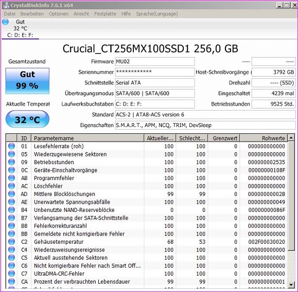Select the disk tab Gut 32 °C C: D: E: F:
The height and width of the screenshot is (292, 298).
pos(20,28)
